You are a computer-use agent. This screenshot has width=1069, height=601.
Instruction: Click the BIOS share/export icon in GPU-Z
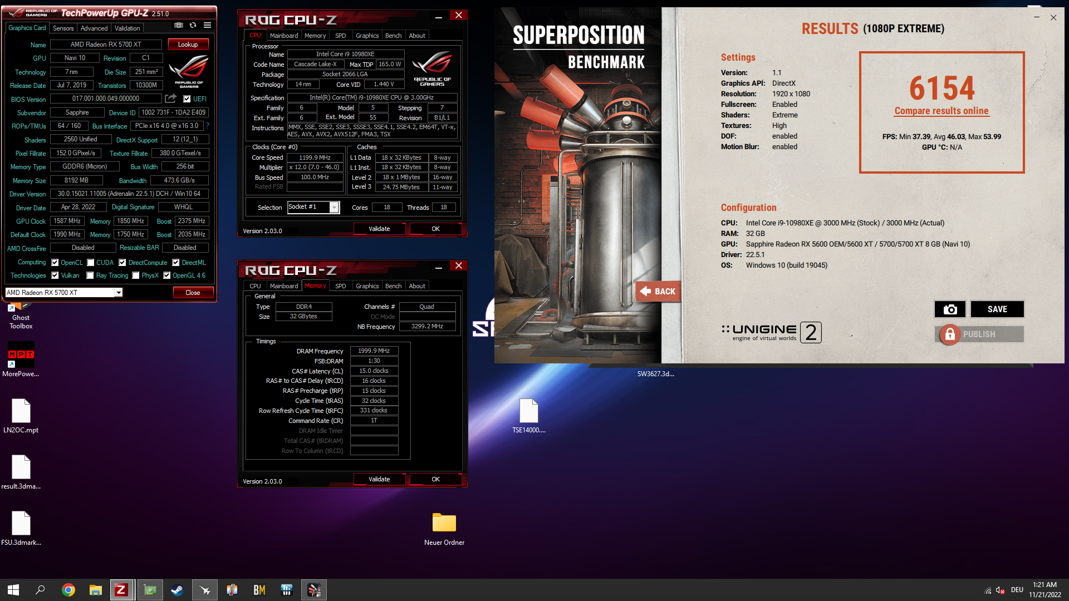pyautogui.click(x=171, y=98)
